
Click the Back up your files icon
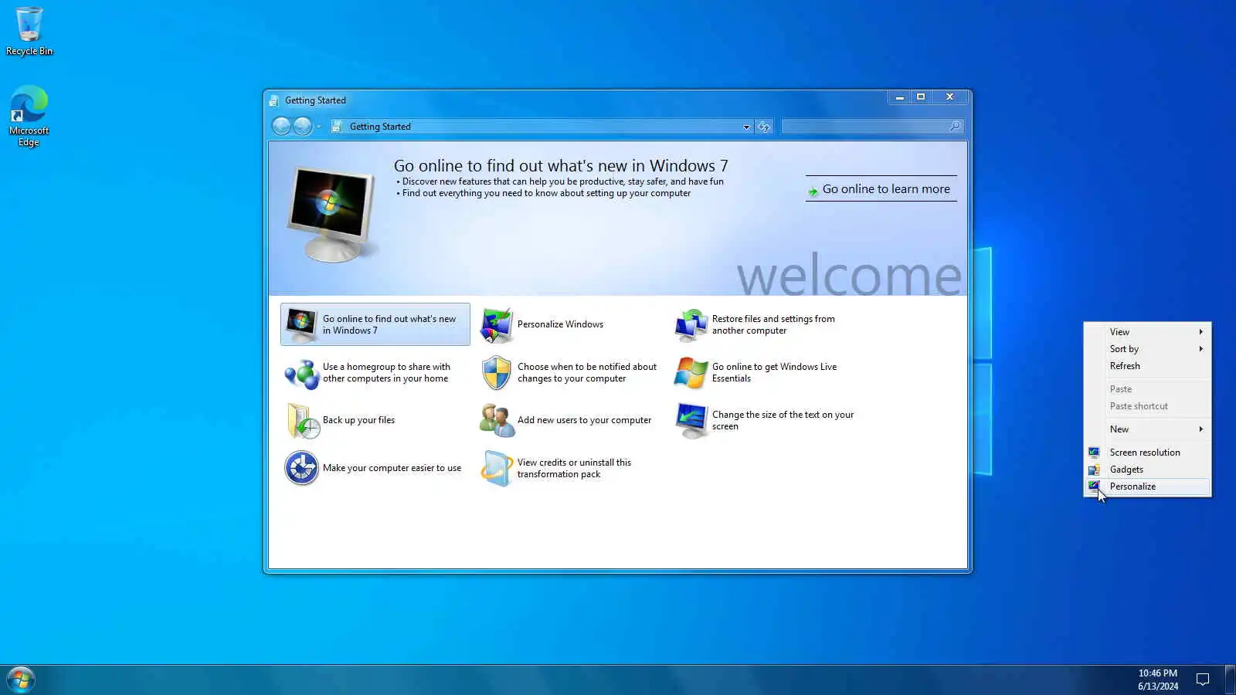click(302, 422)
